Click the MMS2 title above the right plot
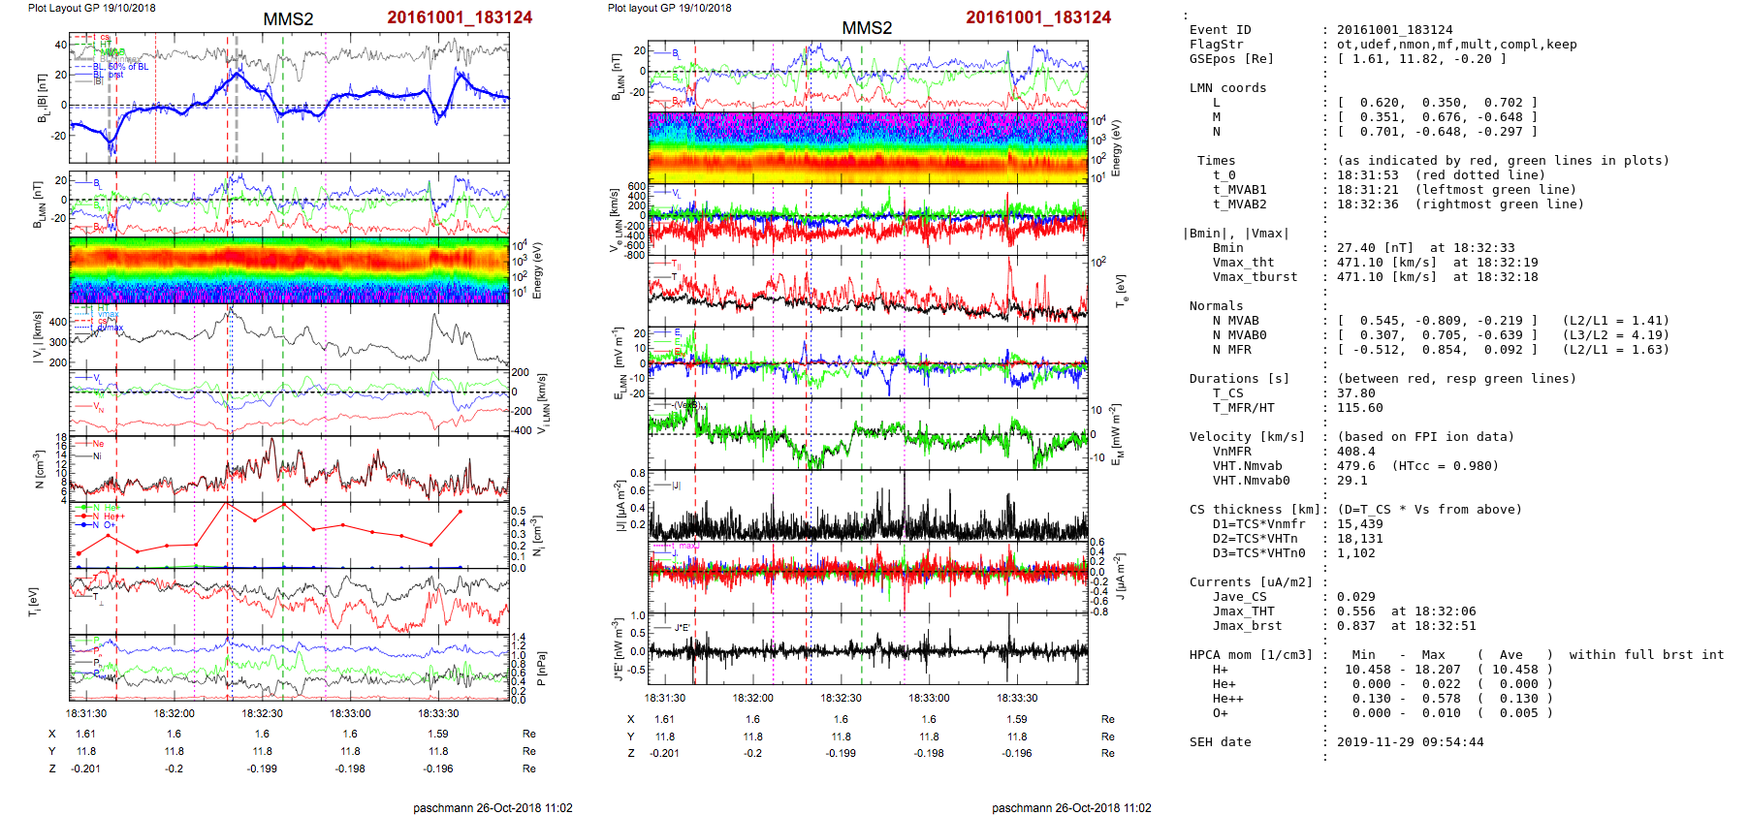 coord(866,28)
